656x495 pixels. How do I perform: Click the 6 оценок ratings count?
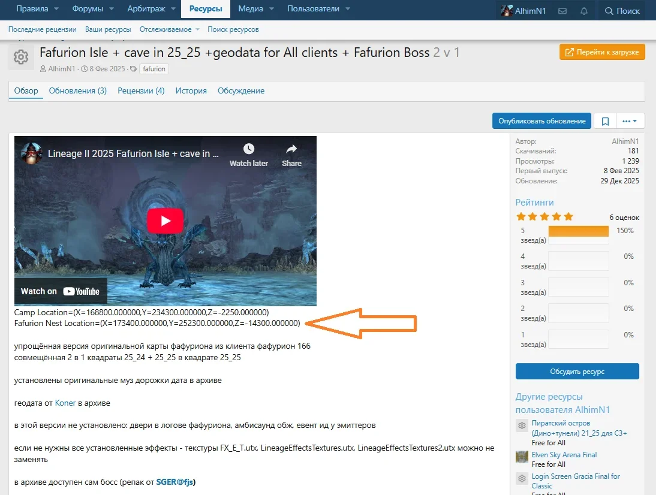pos(624,218)
